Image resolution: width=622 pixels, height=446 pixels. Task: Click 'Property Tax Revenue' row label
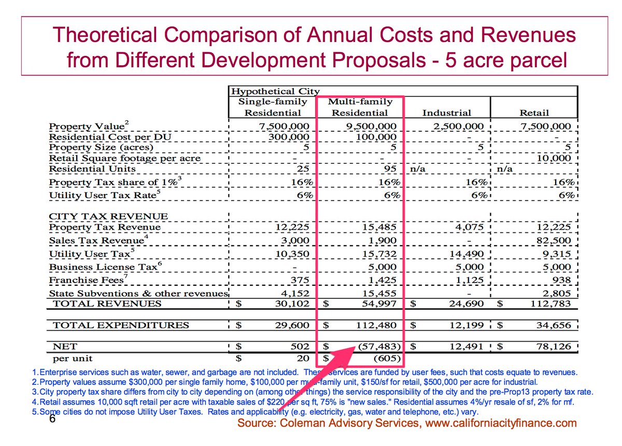[105, 227]
